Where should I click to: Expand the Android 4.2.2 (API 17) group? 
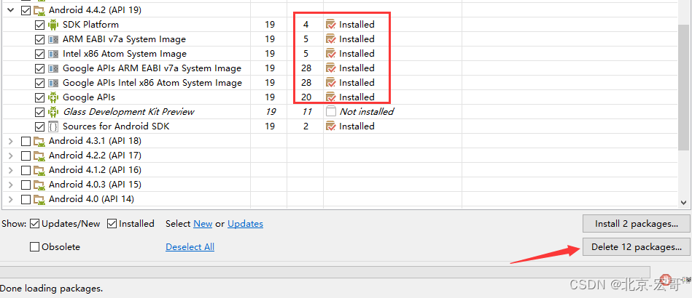(x=11, y=156)
